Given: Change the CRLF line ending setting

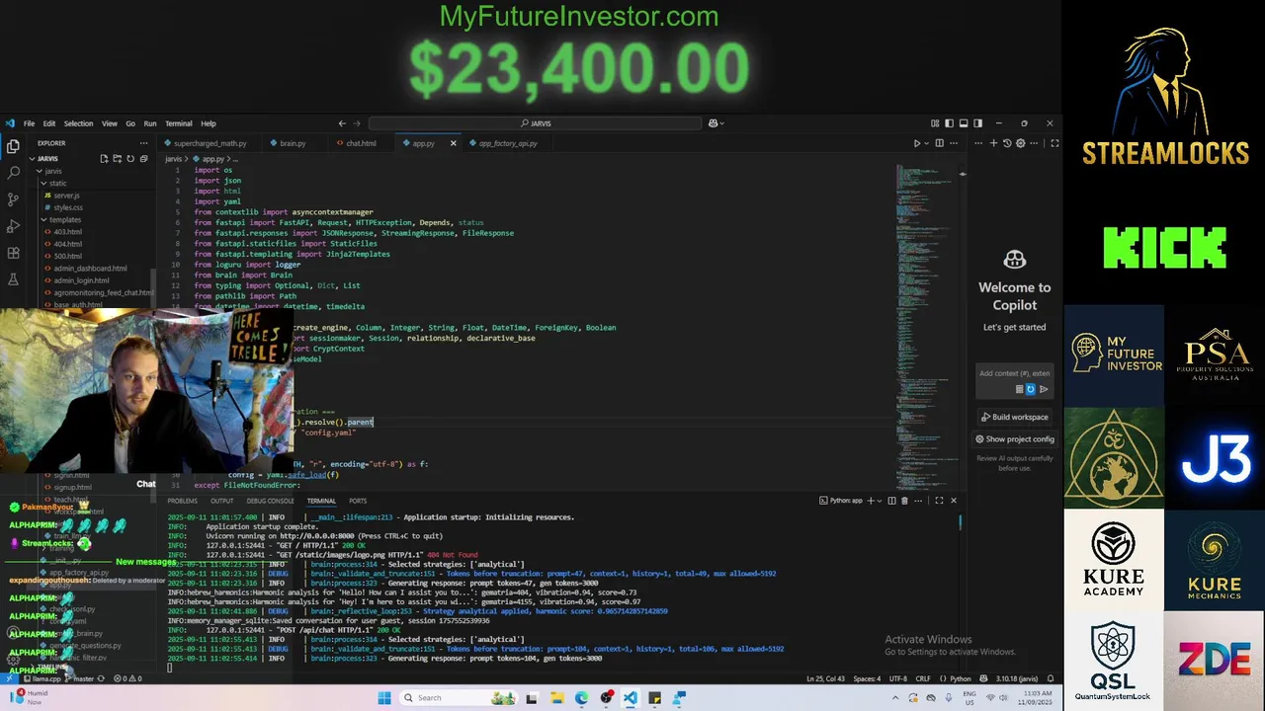Looking at the screenshot, I should coord(923,678).
